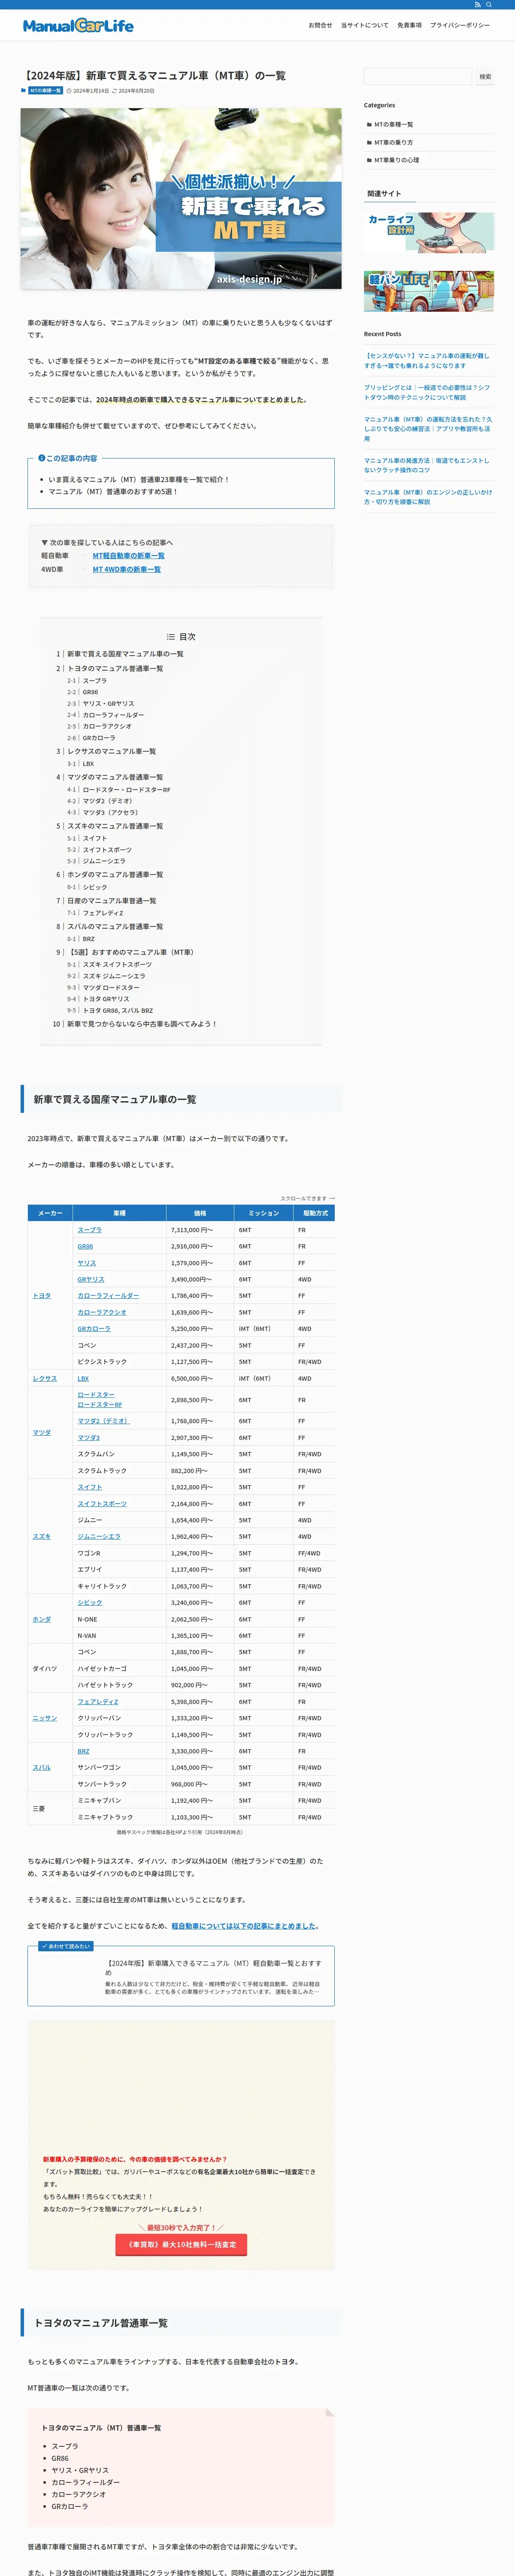Click the article featured image
The height and width of the screenshot is (2576, 515).
coord(181,199)
